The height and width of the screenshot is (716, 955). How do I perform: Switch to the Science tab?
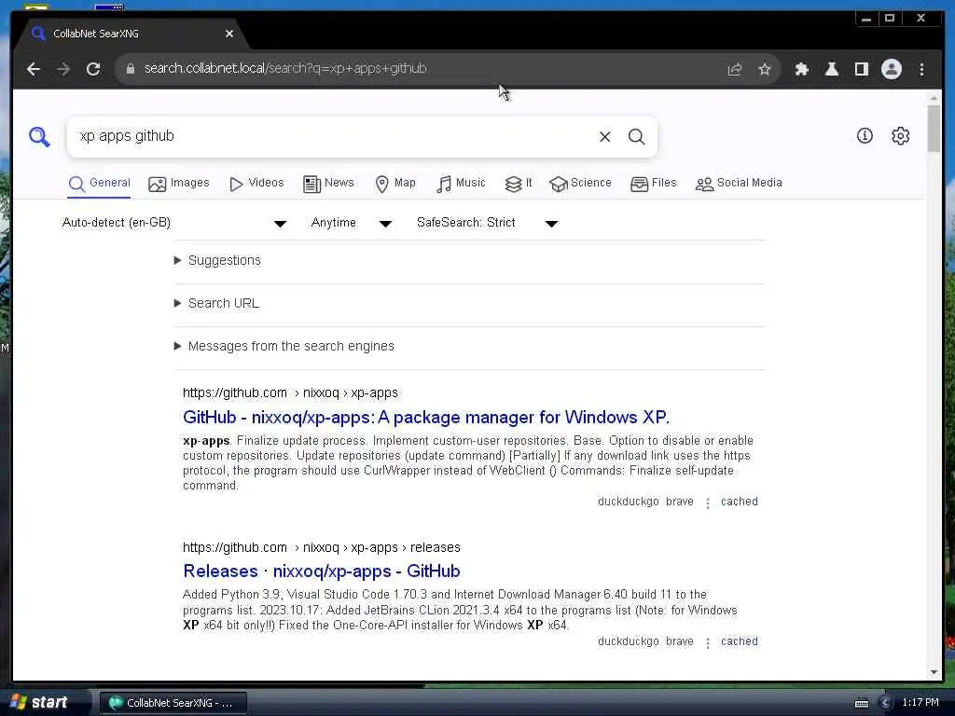click(x=580, y=184)
